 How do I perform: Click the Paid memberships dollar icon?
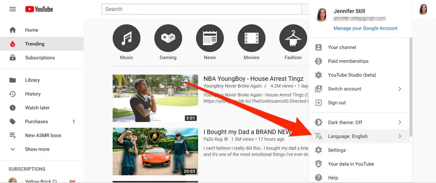click(318, 61)
